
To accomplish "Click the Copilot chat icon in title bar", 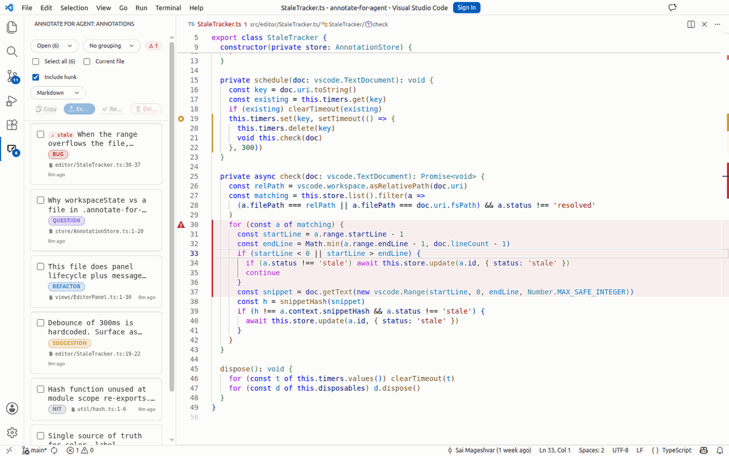I will coord(672,8).
